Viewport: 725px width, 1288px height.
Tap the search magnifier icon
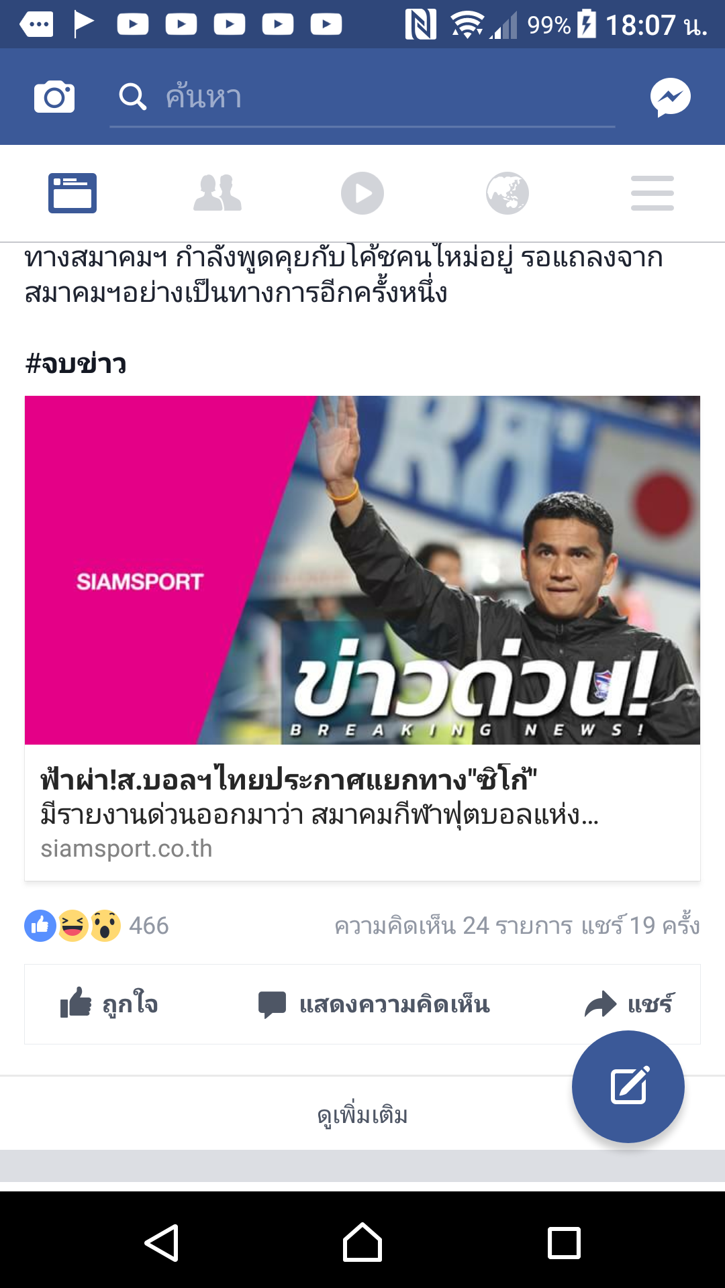click(x=132, y=97)
